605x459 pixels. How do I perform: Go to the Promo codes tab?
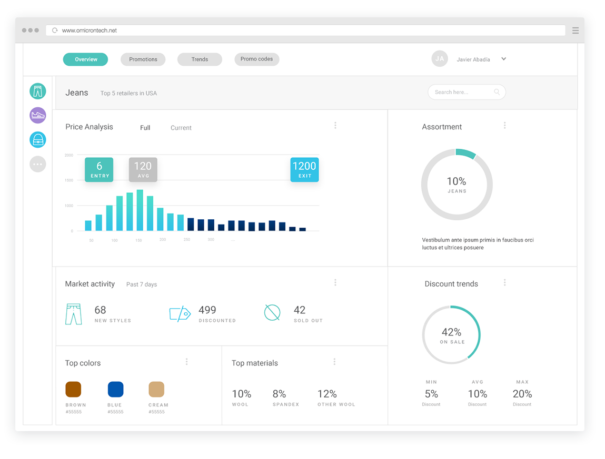256,59
